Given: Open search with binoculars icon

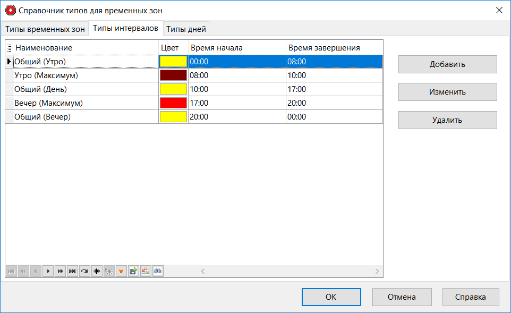Looking at the screenshot, I should [x=158, y=271].
